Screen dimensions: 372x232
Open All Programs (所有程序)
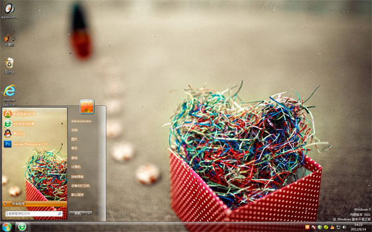tap(35, 204)
